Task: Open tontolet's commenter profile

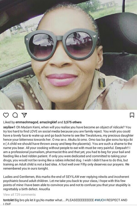Action: coord(8,200)
